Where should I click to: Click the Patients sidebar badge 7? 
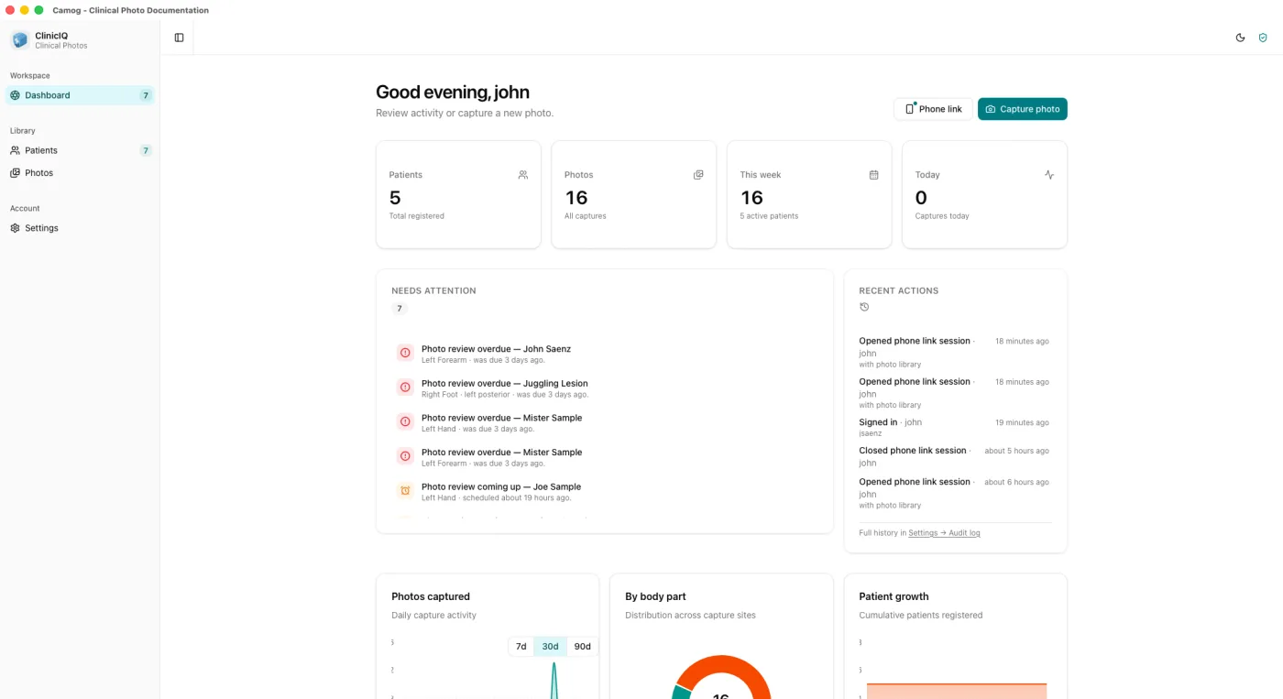[x=146, y=150]
